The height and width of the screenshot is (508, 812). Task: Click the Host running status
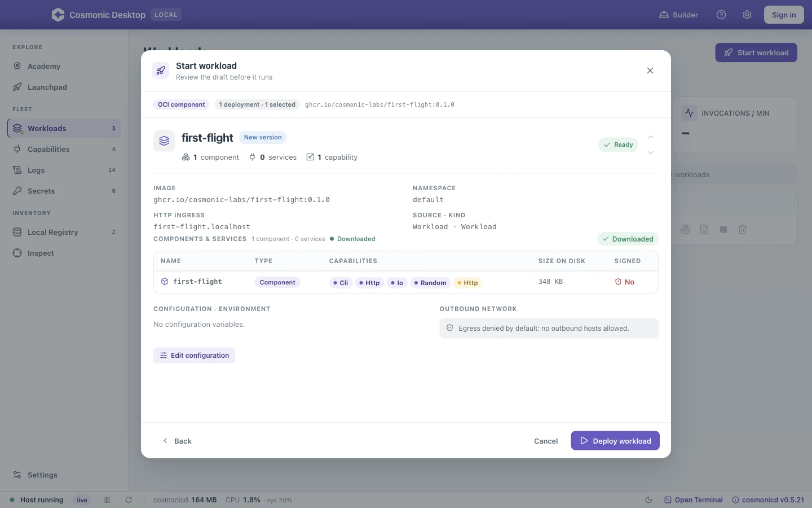pyautogui.click(x=36, y=500)
